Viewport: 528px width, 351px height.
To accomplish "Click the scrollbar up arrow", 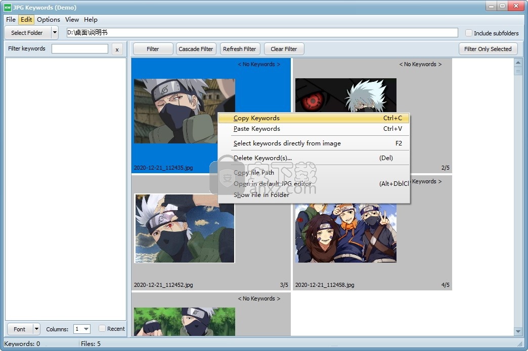I will point(518,62).
